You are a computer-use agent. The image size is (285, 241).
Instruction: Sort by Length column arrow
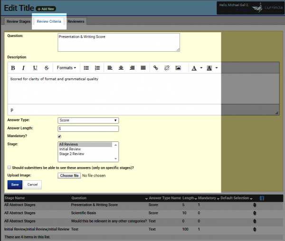point(196,199)
